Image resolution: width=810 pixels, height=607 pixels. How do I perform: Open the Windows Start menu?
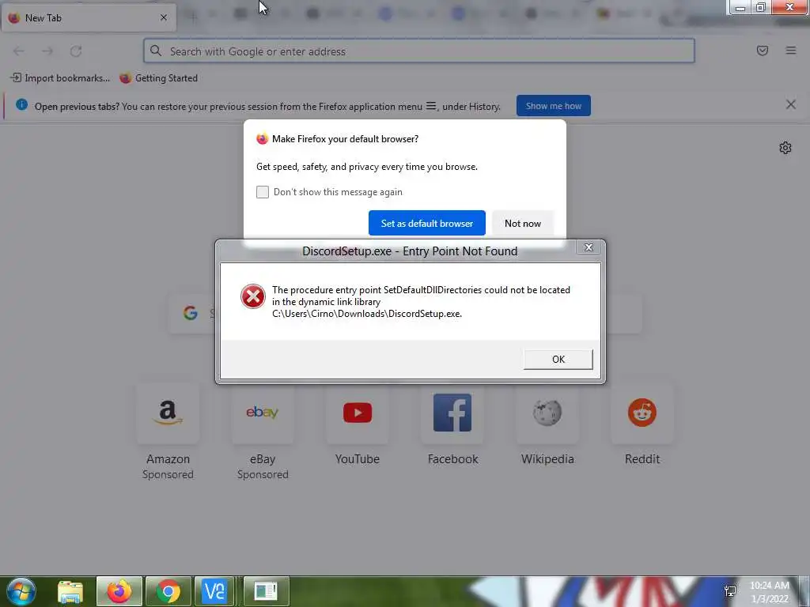click(21, 591)
